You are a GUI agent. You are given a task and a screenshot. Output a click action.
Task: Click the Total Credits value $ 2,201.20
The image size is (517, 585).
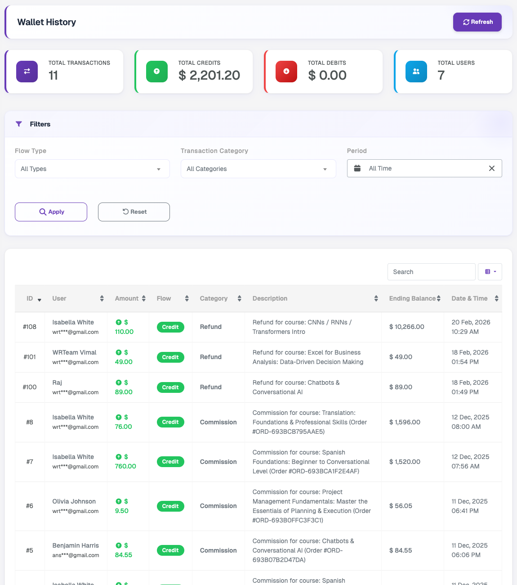tap(209, 75)
